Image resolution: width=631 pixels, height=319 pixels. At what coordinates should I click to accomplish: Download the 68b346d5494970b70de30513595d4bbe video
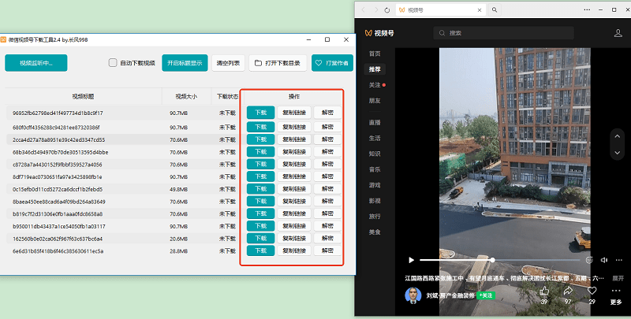tap(261, 152)
